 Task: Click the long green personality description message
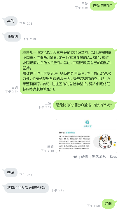pos(67,71)
